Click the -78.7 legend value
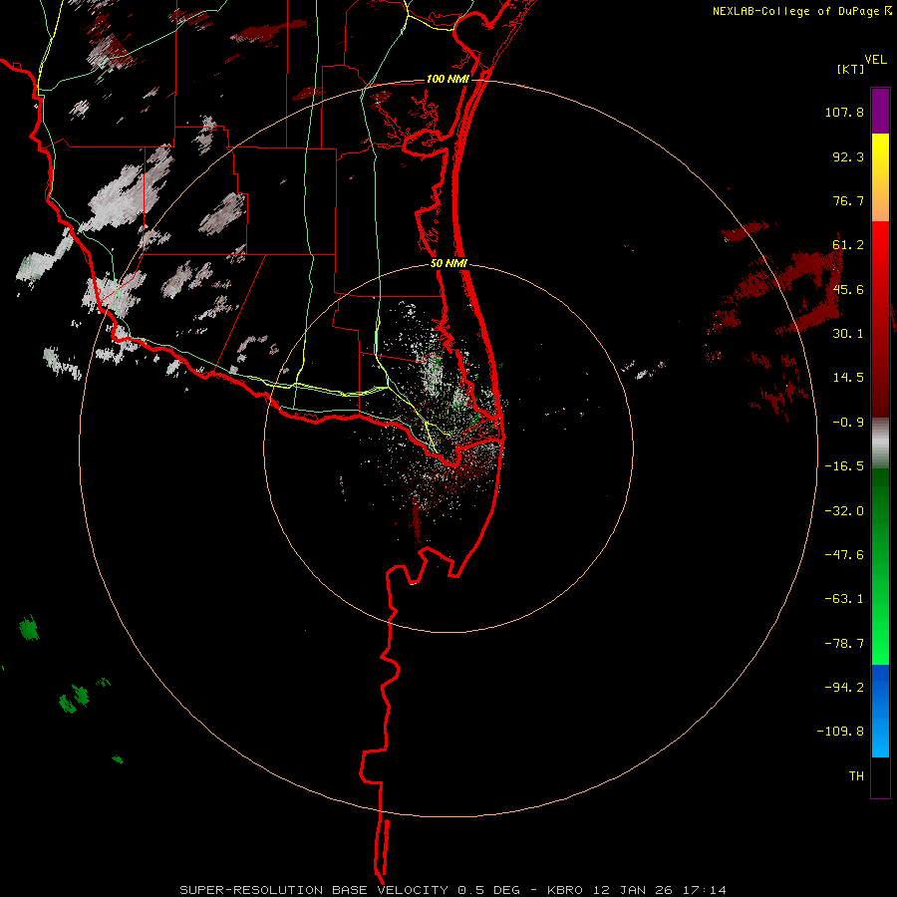This screenshot has width=897, height=897. click(x=844, y=644)
